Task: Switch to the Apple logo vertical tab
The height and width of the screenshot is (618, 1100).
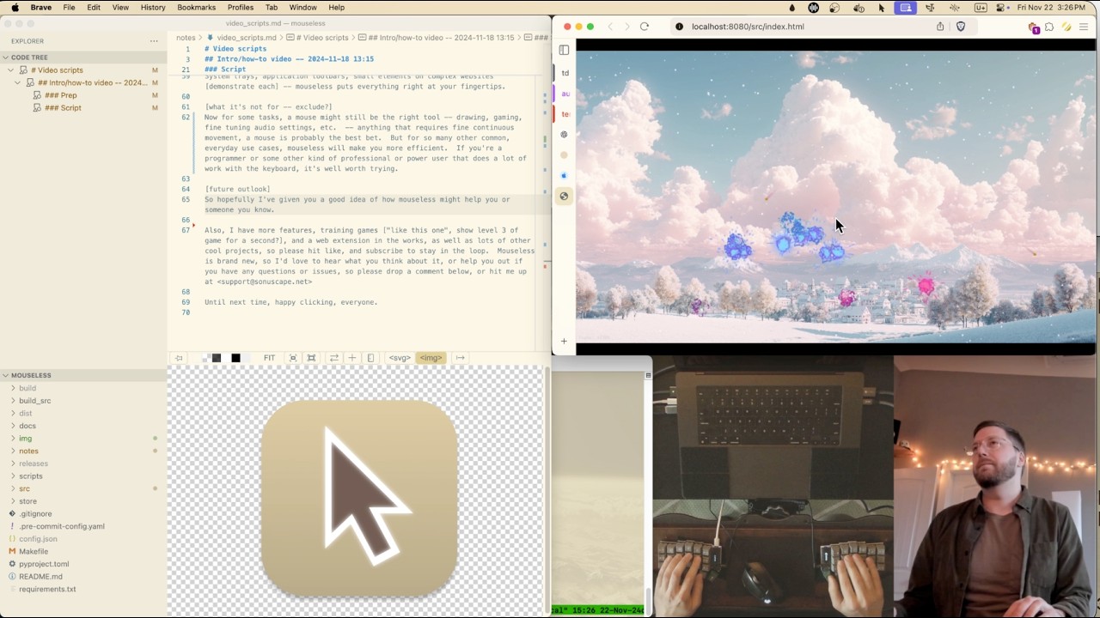Action: [x=564, y=176]
